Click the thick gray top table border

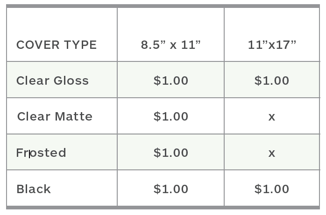(x=163, y=6)
